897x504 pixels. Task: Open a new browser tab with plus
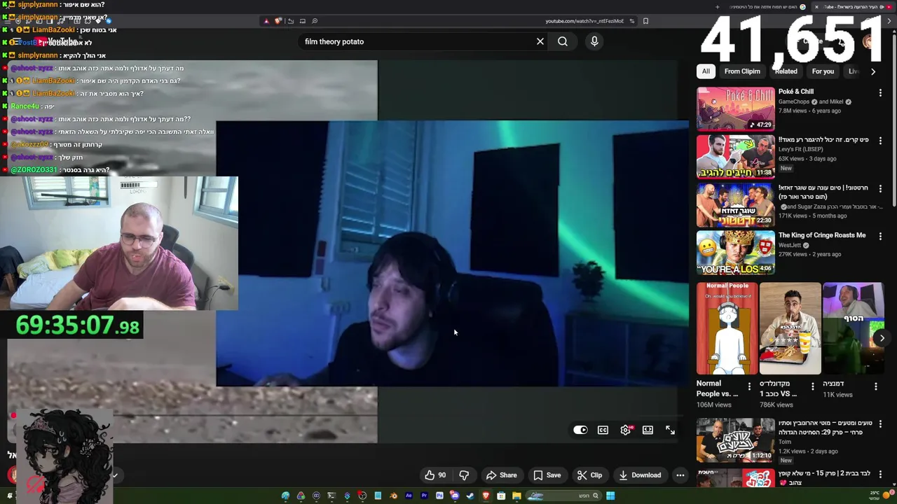718,7
